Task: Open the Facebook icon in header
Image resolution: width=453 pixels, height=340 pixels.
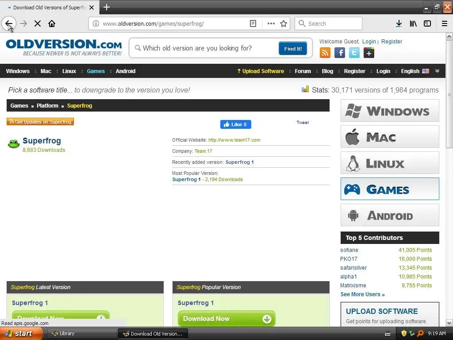Action: tap(340, 53)
